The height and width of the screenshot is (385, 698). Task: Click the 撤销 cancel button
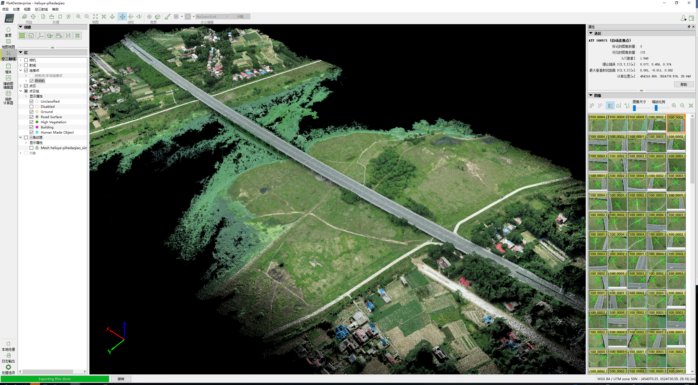click(x=121, y=379)
